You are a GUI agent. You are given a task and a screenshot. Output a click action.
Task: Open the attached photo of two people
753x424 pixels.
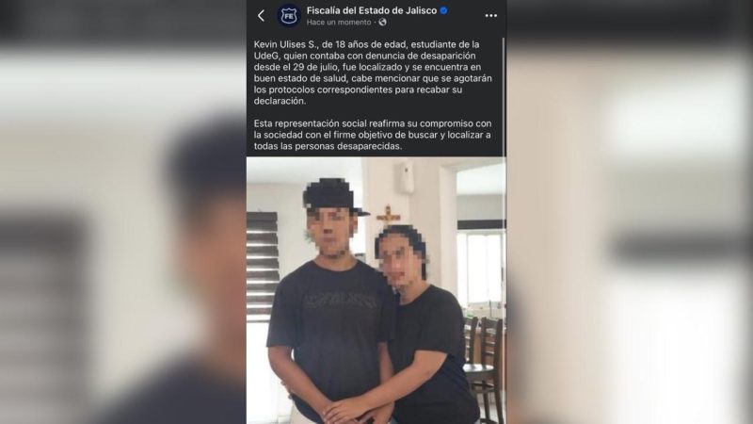click(x=376, y=290)
